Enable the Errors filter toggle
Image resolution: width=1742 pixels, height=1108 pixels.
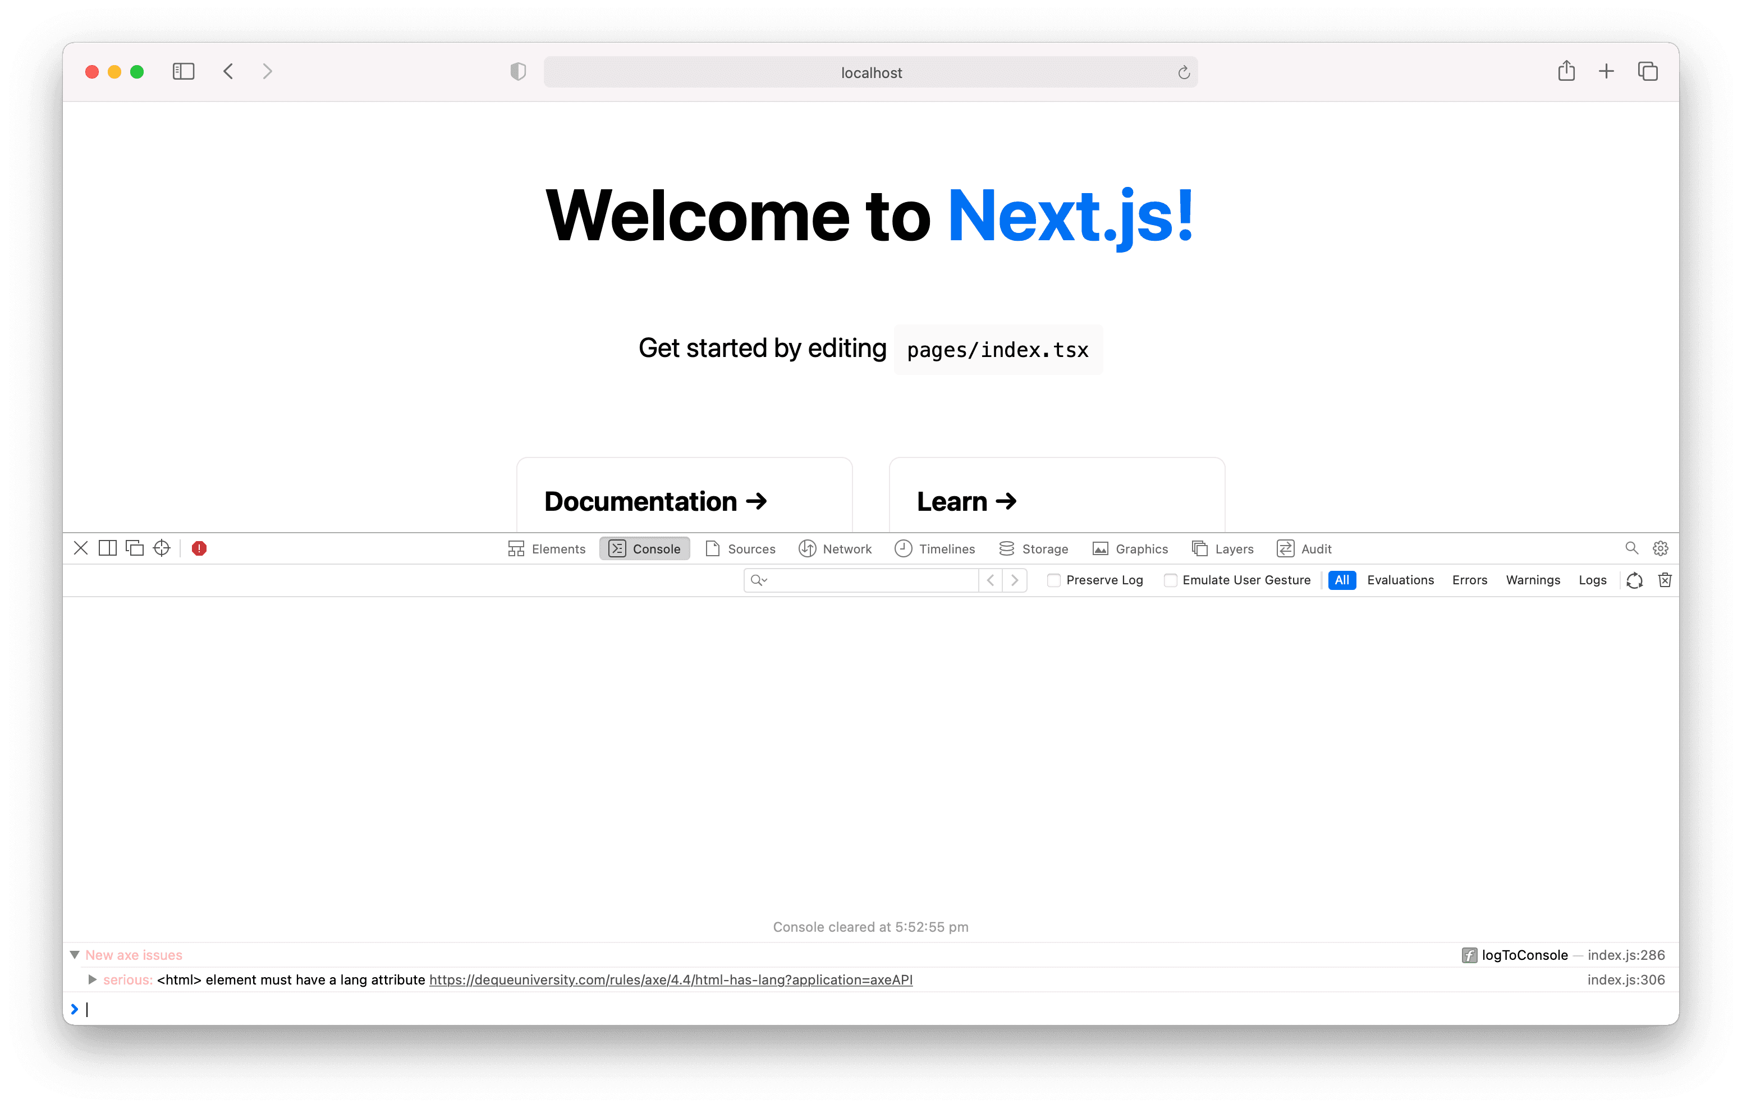[x=1470, y=580]
